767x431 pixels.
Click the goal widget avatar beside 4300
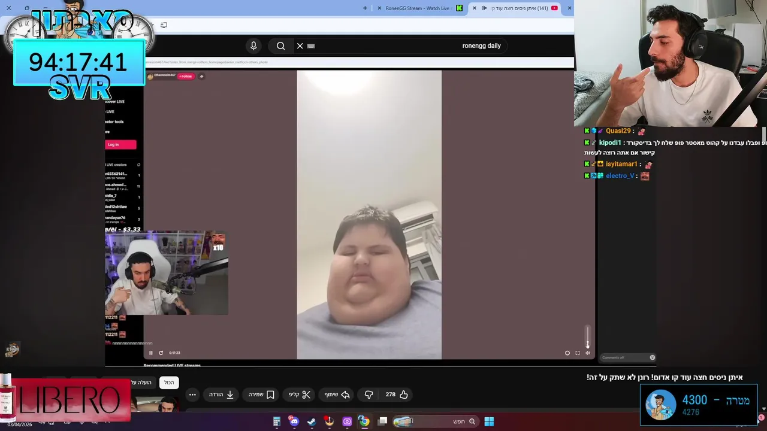[660, 405]
